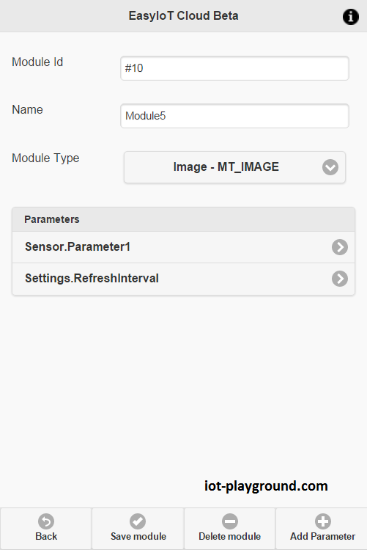
Task: Focus the Name field containing Module5
Action: (234, 116)
